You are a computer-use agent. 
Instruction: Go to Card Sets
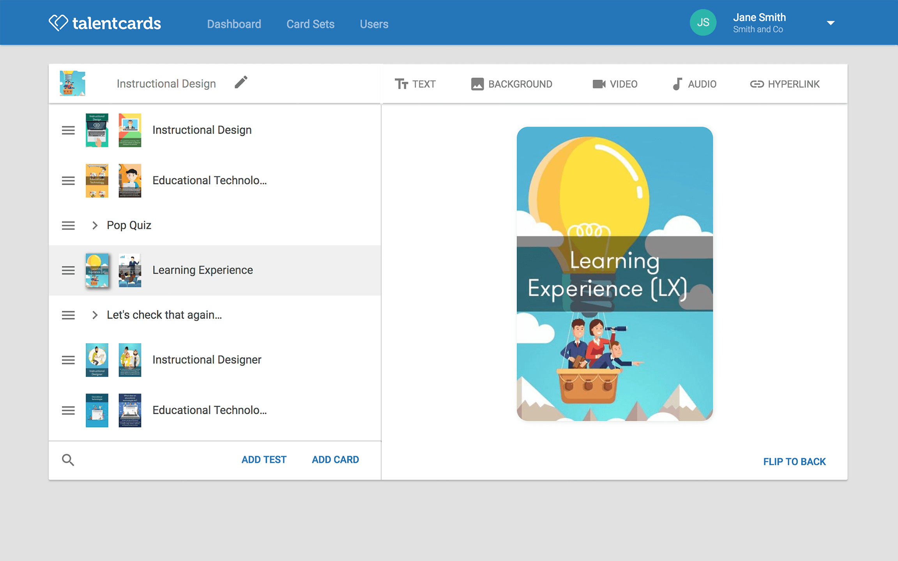coord(310,24)
